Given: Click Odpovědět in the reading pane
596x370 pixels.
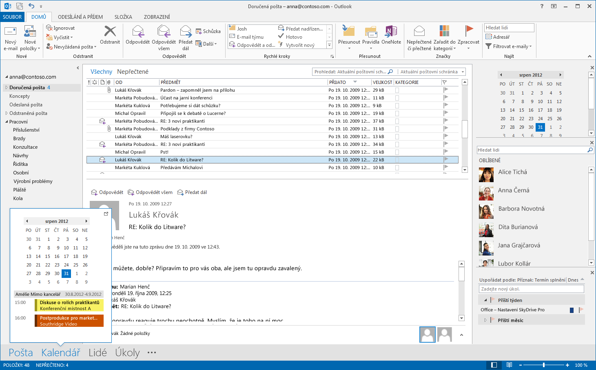Looking at the screenshot, I should (107, 192).
